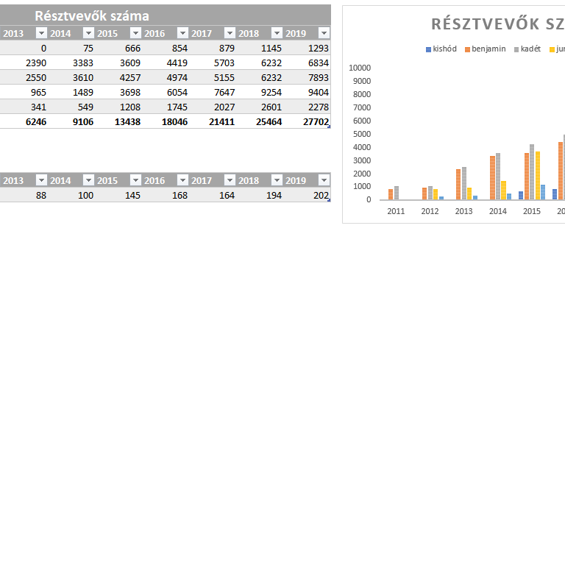Select the Résztvevők száma table title cell

pyautogui.click(x=92, y=15)
